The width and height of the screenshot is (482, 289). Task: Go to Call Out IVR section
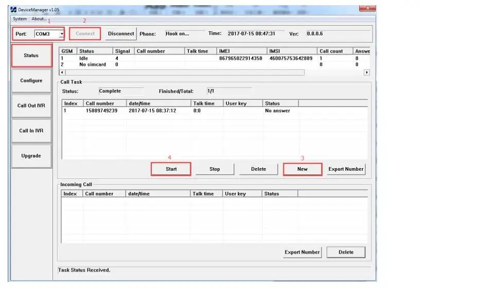pos(31,106)
